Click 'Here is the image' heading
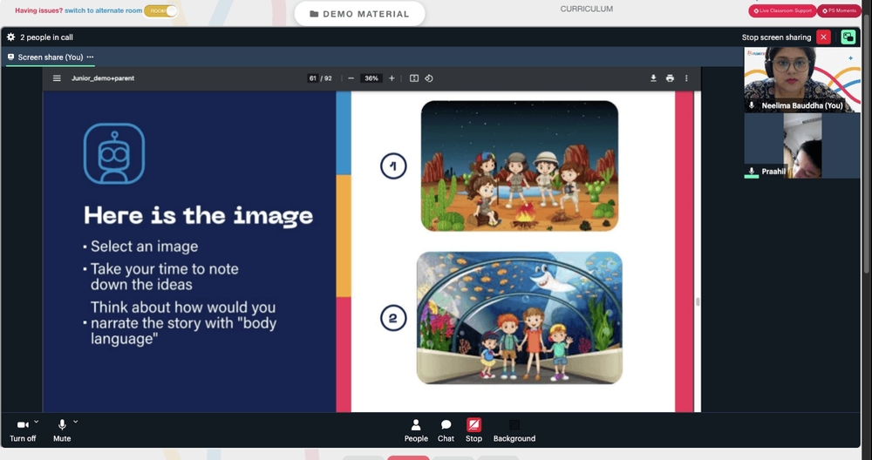This screenshot has width=872, height=460. pos(199,215)
